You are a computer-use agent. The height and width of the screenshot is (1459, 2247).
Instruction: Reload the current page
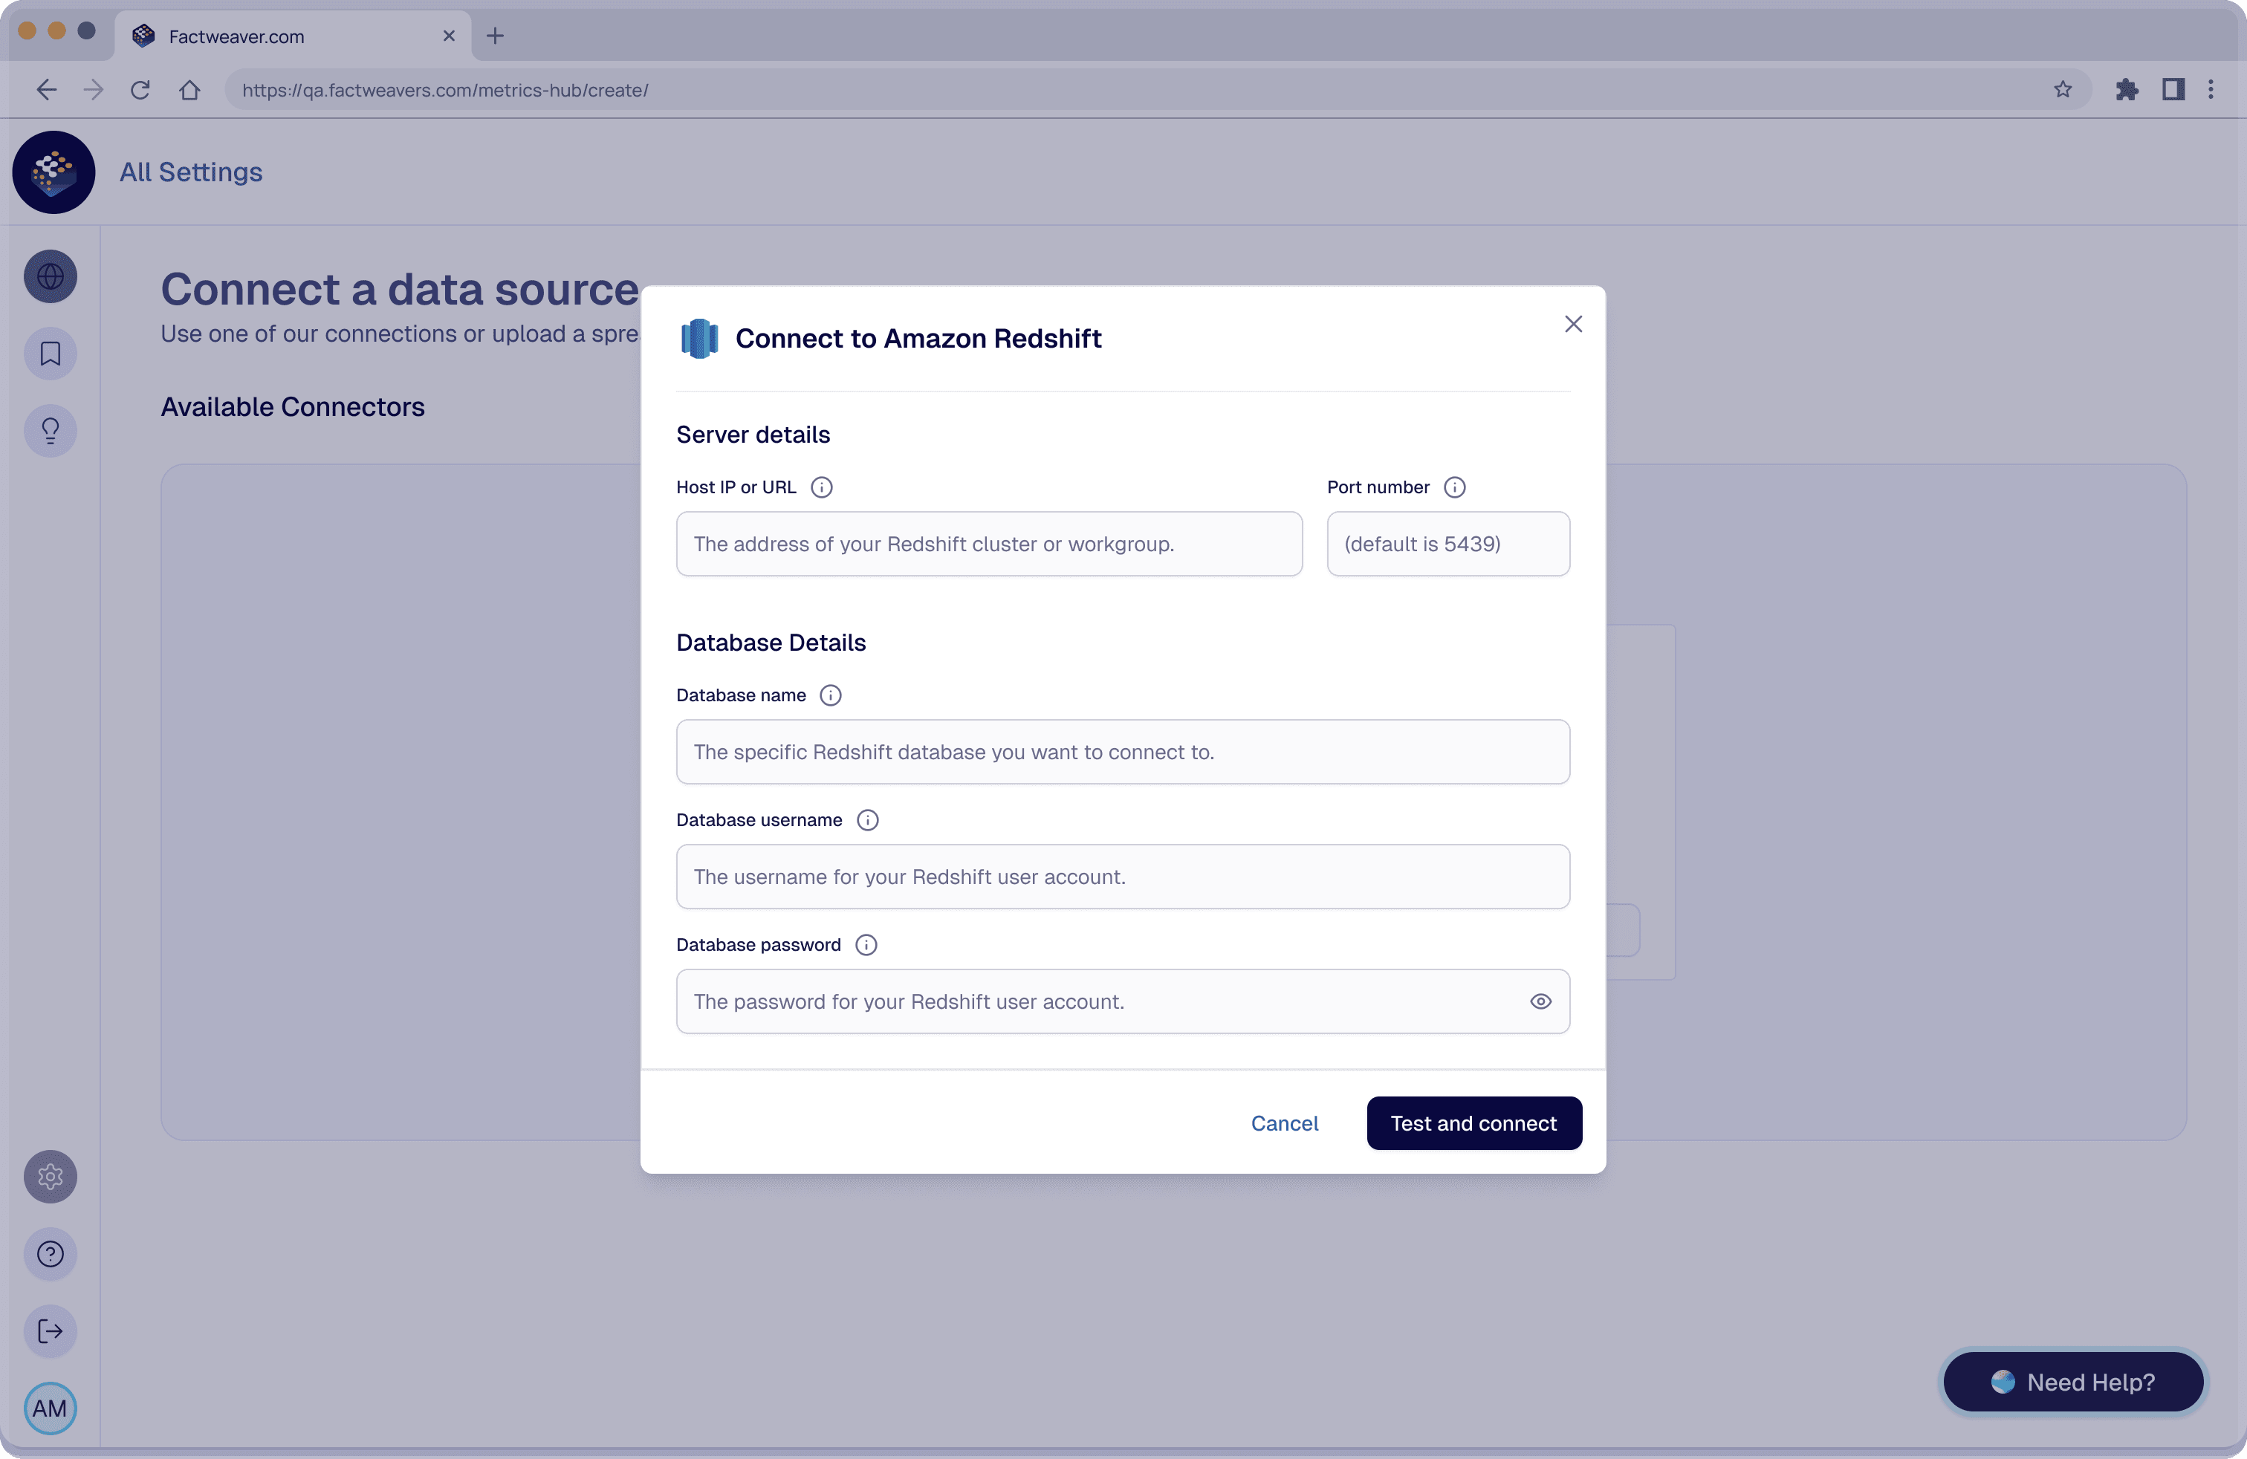(140, 90)
